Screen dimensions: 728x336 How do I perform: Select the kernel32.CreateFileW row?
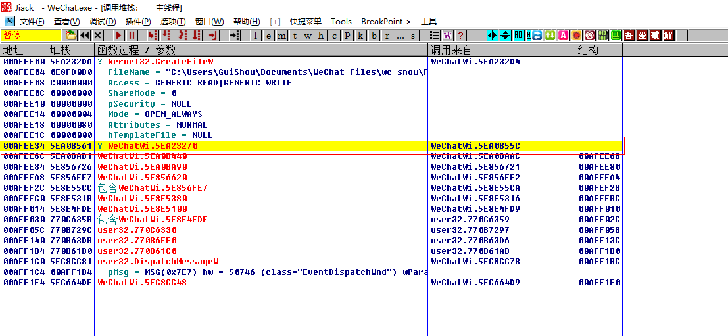click(311, 61)
